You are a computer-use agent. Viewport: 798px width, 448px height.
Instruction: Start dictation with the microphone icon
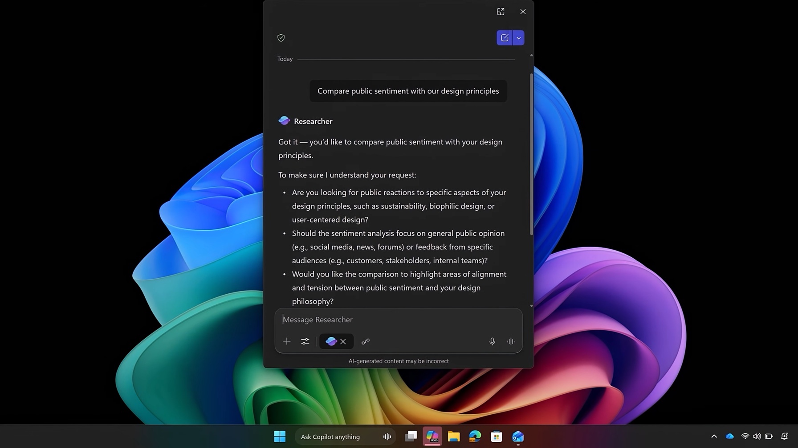tap(492, 341)
